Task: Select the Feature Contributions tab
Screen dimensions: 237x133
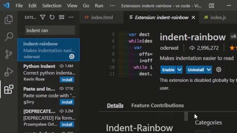Action: point(157,105)
